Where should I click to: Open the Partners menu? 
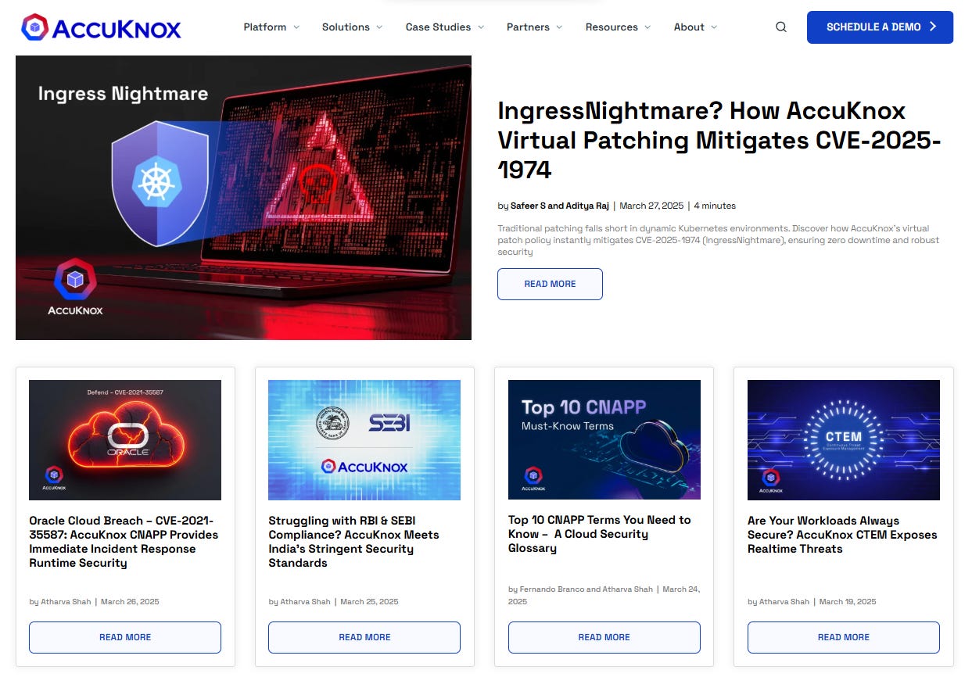(x=535, y=27)
